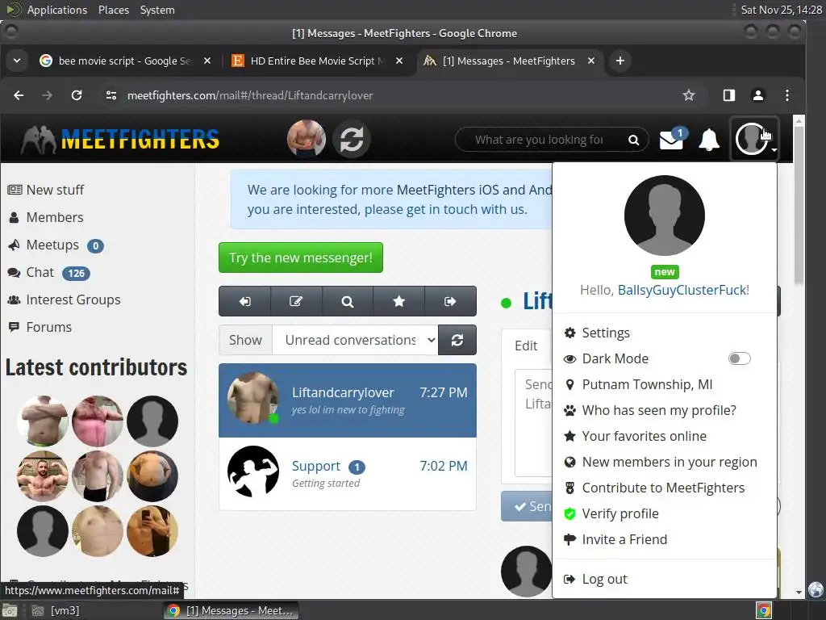826x620 pixels.
Task: Open the tab search chevron dropdown
Action: [17, 61]
